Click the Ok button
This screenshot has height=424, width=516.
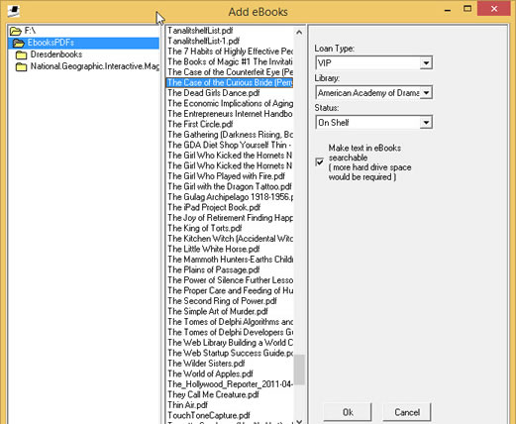click(x=348, y=412)
